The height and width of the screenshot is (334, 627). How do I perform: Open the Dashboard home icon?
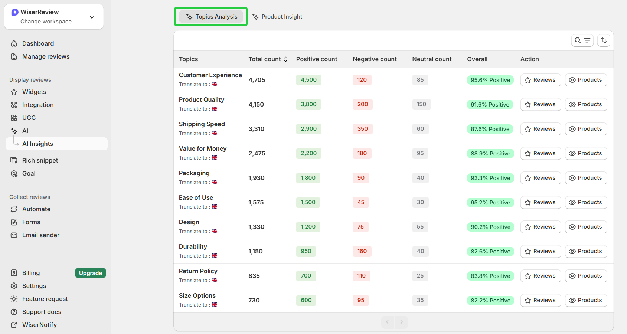click(x=14, y=43)
